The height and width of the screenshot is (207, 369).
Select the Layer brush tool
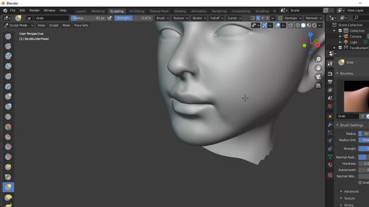click(x=8, y=86)
